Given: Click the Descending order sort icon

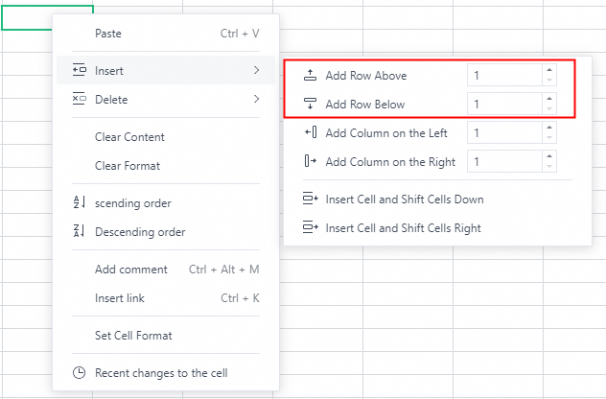Looking at the screenshot, I should click(79, 231).
